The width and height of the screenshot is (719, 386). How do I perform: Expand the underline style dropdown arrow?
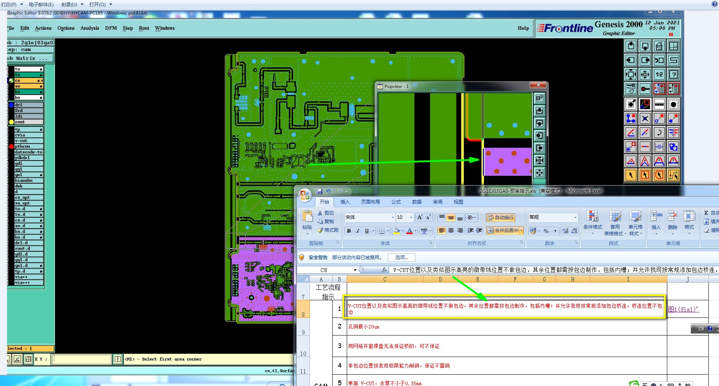(373, 231)
